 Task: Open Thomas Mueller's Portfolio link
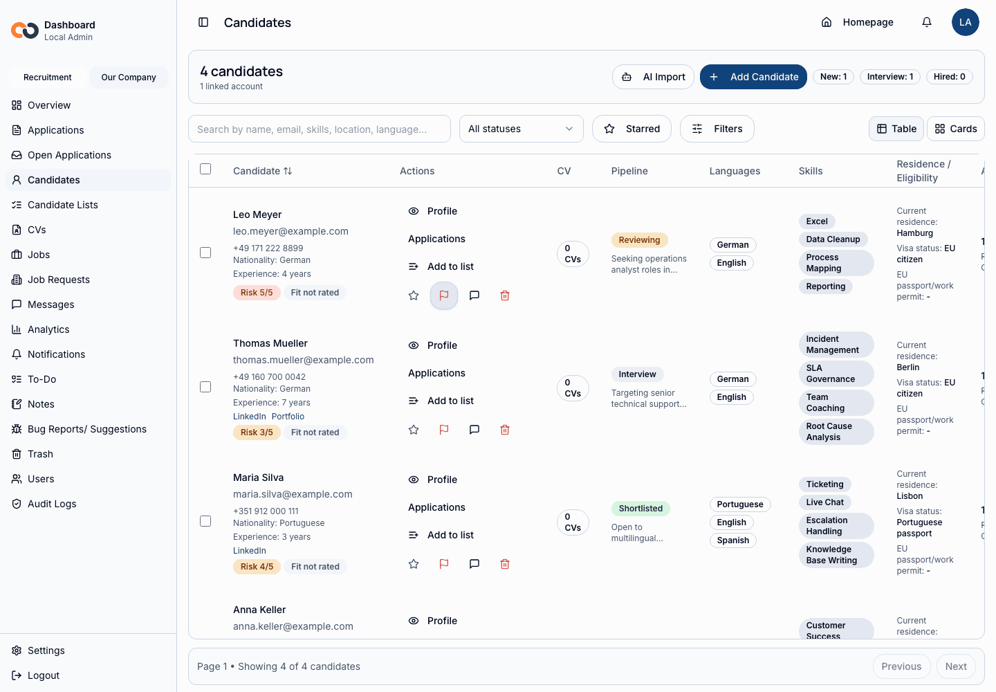coord(288,417)
